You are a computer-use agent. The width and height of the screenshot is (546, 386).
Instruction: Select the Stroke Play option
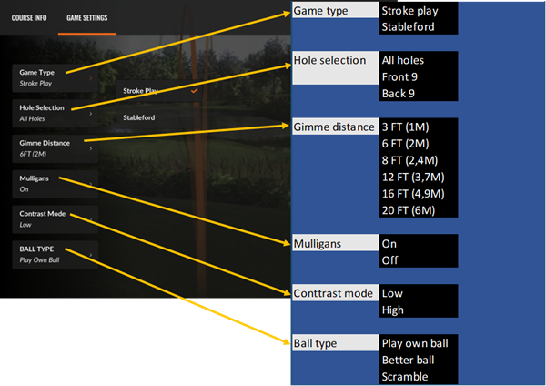pyautogui.click(x=140, y=91)
